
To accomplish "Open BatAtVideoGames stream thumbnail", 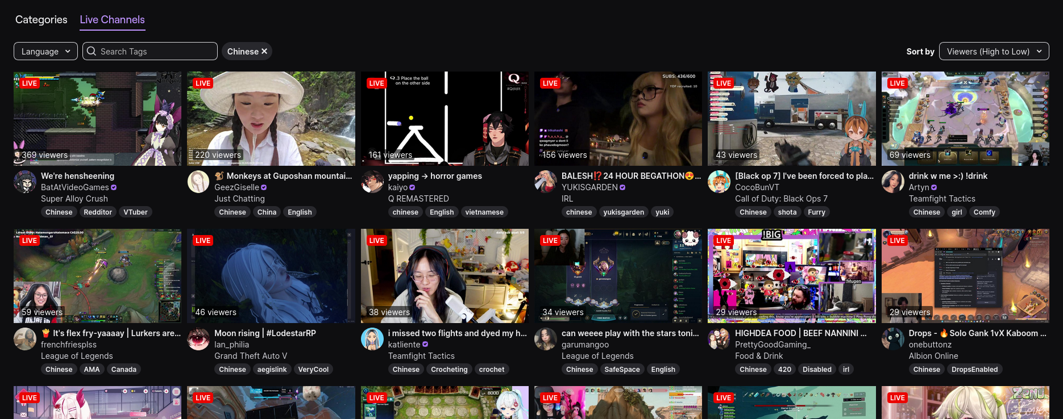I will 97,119.
